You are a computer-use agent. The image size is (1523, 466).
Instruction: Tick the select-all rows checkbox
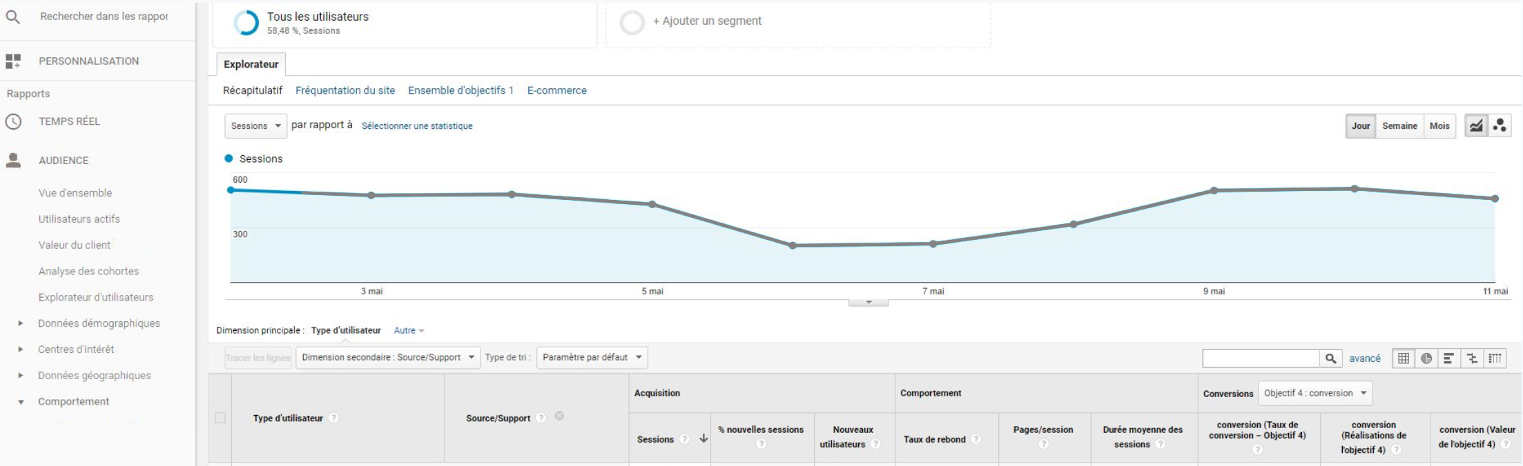pyautogui.click(x=220, y=418)
